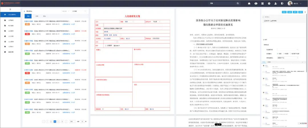Go to previous page with the left arrow

point(44,121)
